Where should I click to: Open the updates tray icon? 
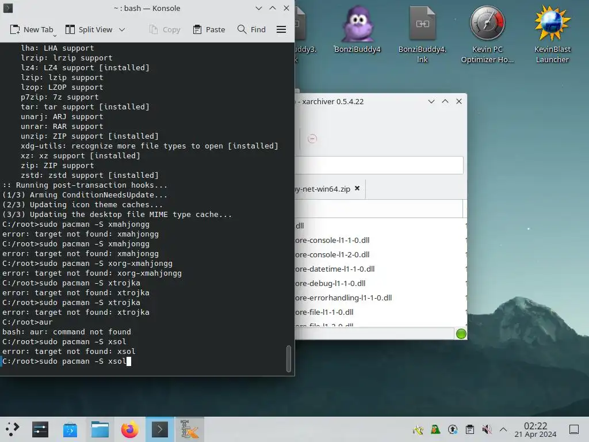point(453,429)
